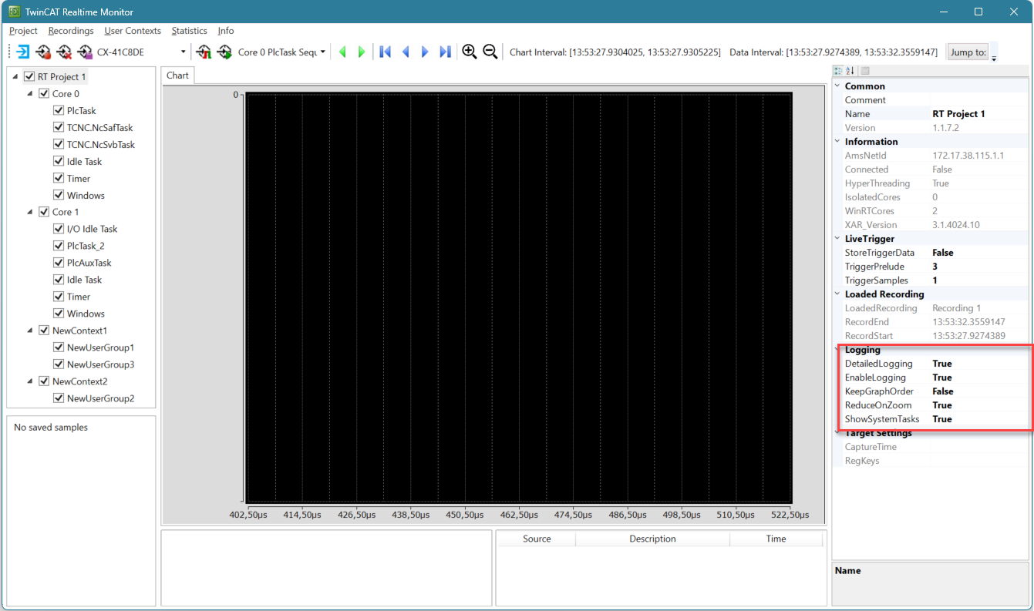Jump to the last recorded event

click(445, 52)
